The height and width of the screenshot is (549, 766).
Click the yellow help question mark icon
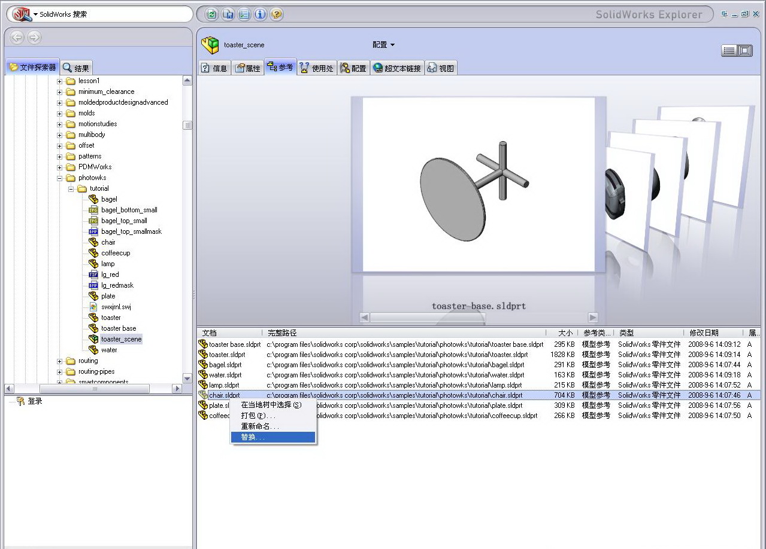click(x=276, y=14)
